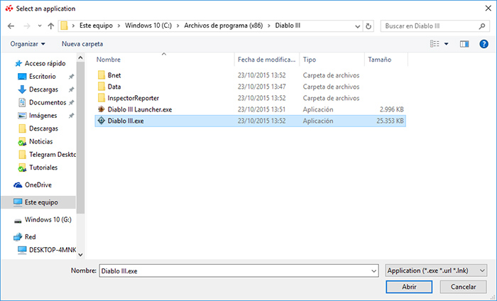Click the Diablo III Launcher.exe file icon
This screenshot has height=301, width=497.
(x=101, y=109)
